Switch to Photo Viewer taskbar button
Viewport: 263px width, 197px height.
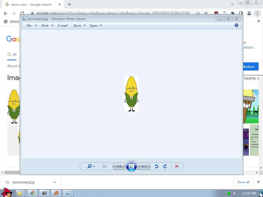[x=68, y=193]
